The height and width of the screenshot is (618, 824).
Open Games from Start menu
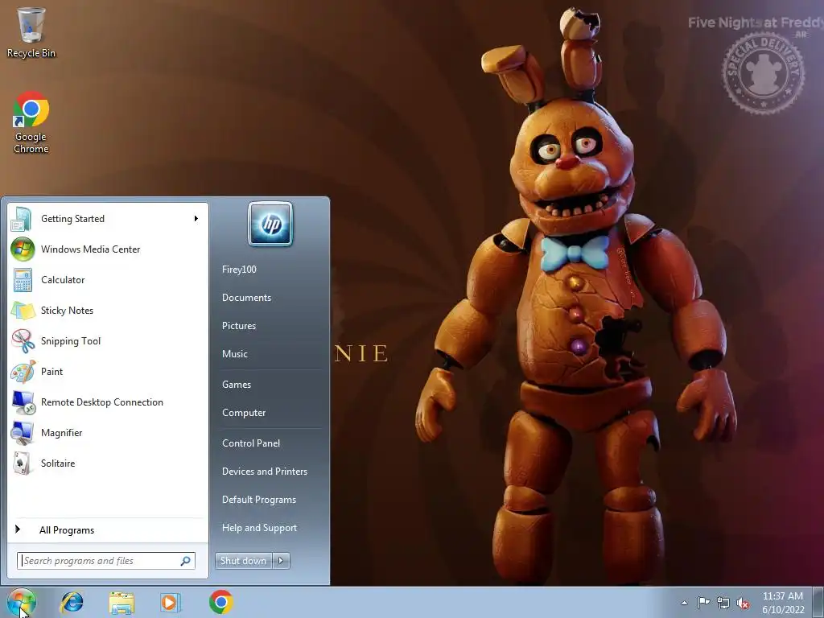click(237, 384)
